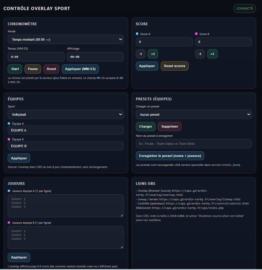262x270 pixels.
Task: Increase Score A by one
Action: [153, 54]
